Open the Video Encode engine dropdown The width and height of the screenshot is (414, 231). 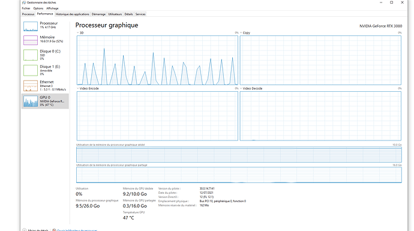pos(77,88)
